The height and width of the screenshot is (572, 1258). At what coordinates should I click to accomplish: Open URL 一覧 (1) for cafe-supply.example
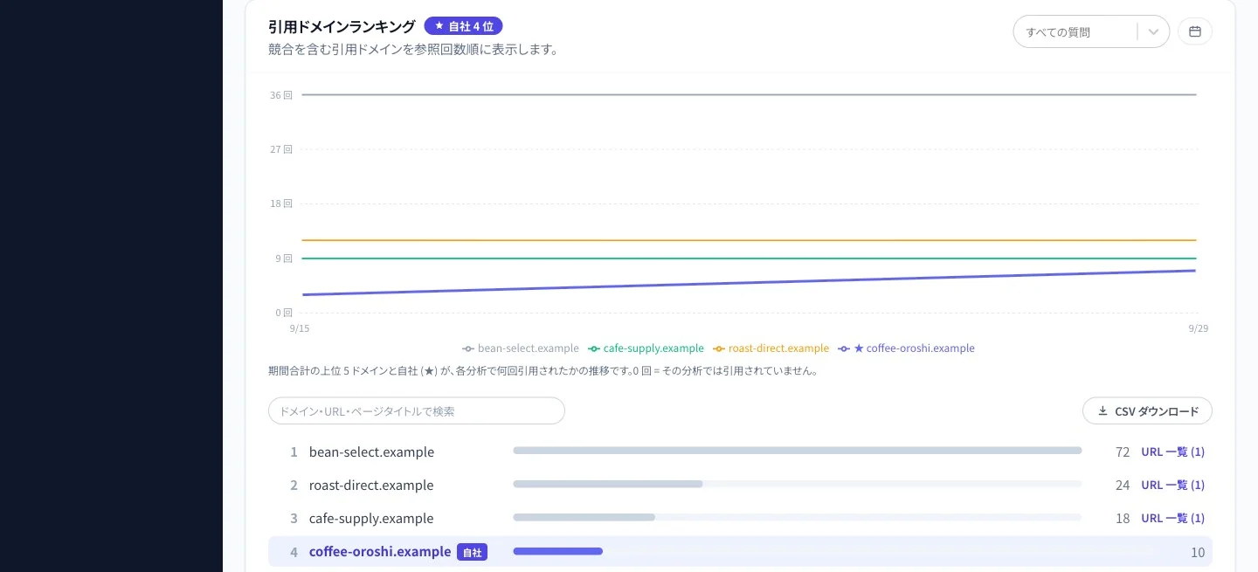1172,518
